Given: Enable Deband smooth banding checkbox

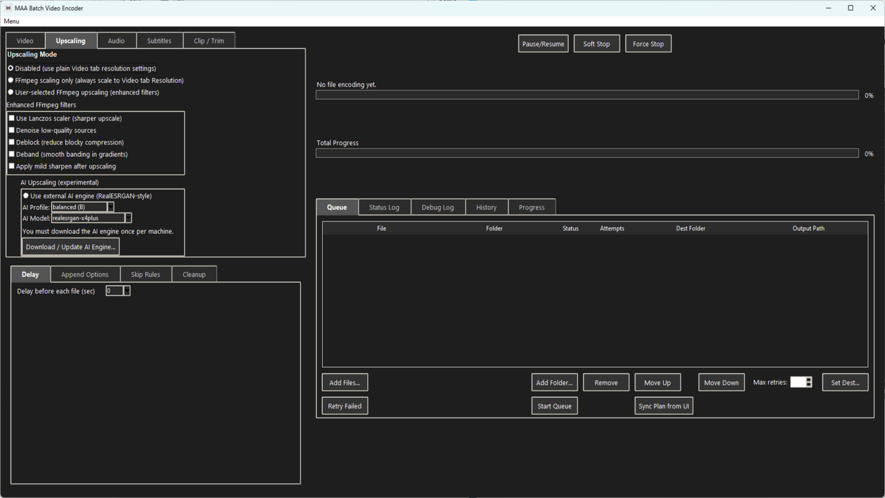Looking at the screenshot, I should click(12, 154).
